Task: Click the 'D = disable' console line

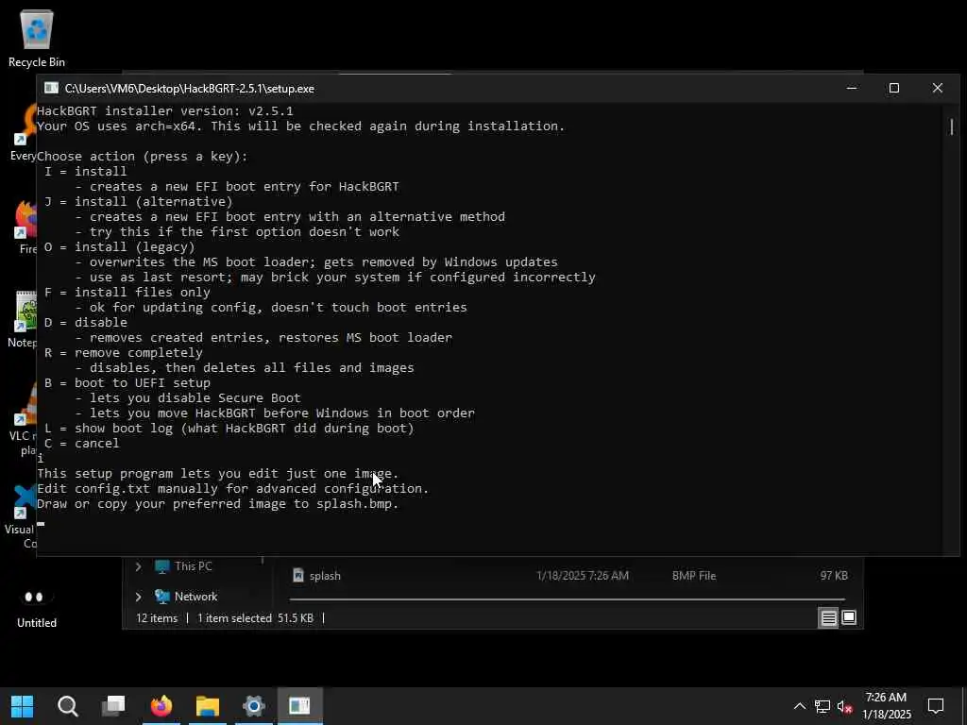Action: coord(86,323)
